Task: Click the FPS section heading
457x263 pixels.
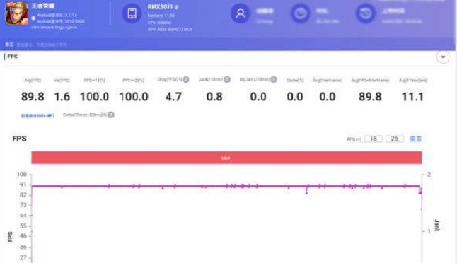Action: tap(13, 57)
